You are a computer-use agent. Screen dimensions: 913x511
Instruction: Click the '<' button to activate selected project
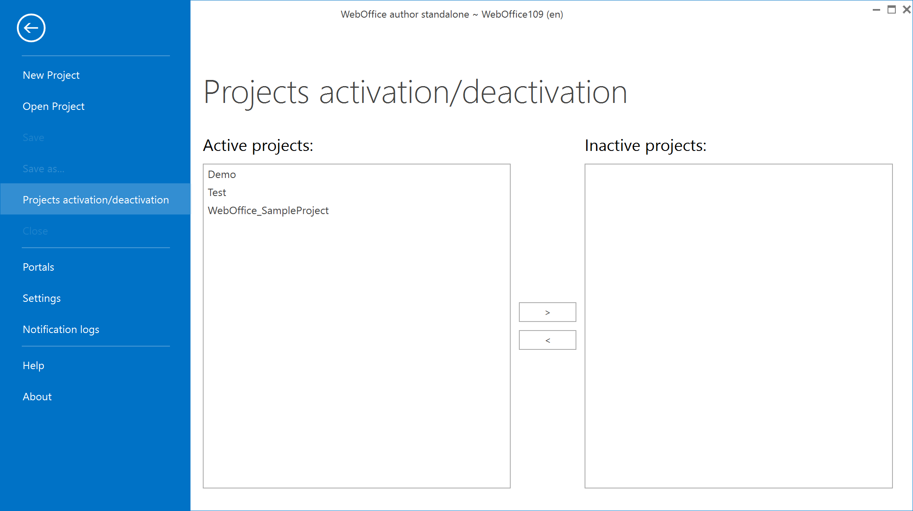547,340
